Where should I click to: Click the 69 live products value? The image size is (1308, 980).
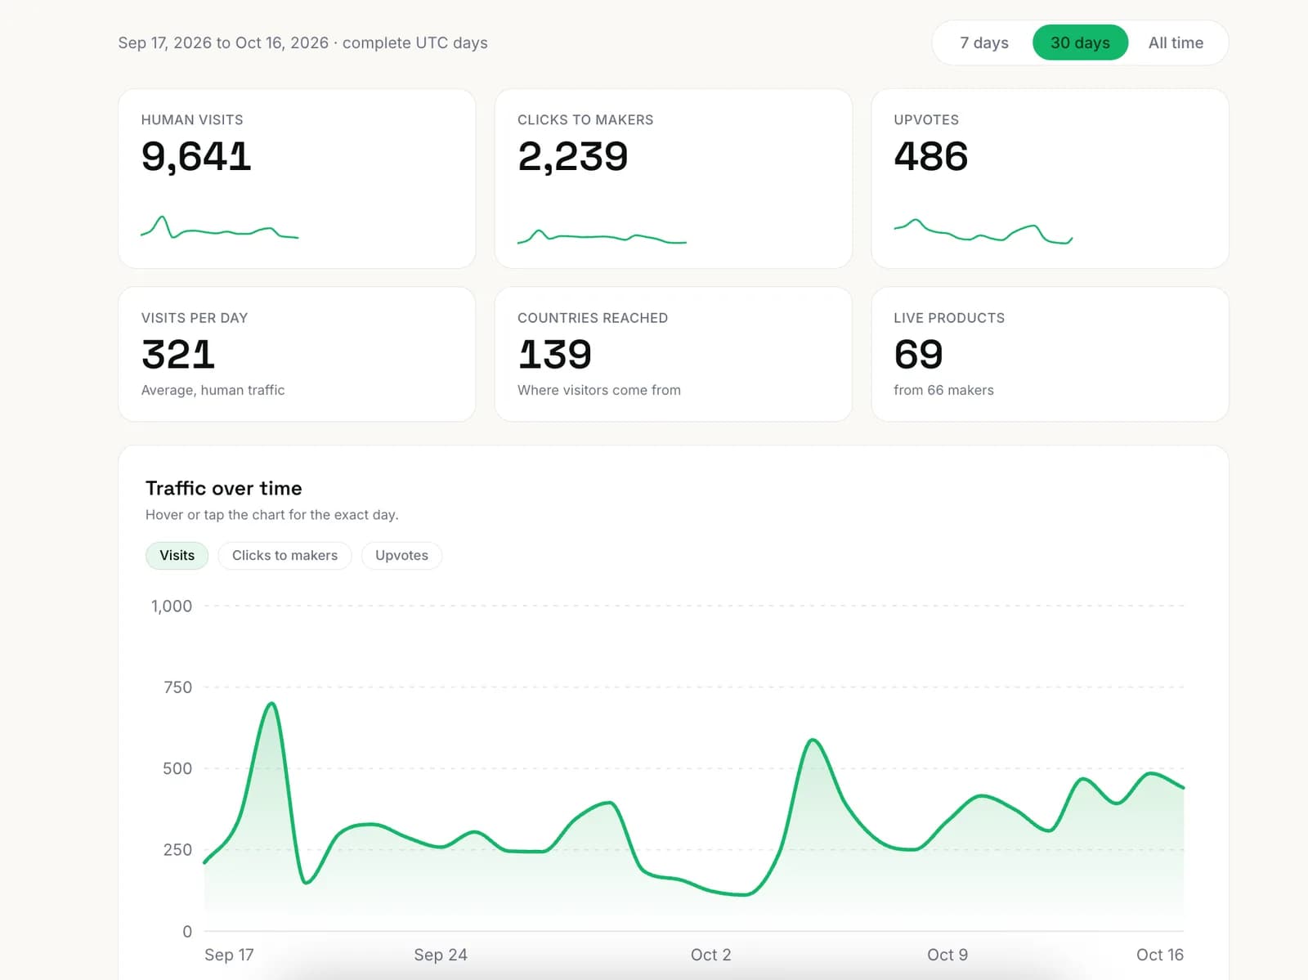point(918,354)
